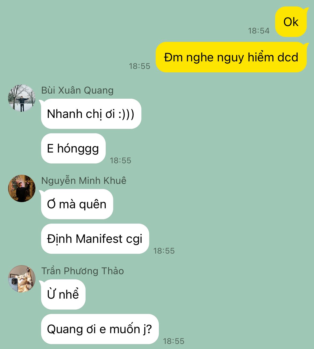The width and height of the screenshot is (314, 349).
Task: Click the 18:54 timestamp beside Ok
Action: (x=259, y=31)
